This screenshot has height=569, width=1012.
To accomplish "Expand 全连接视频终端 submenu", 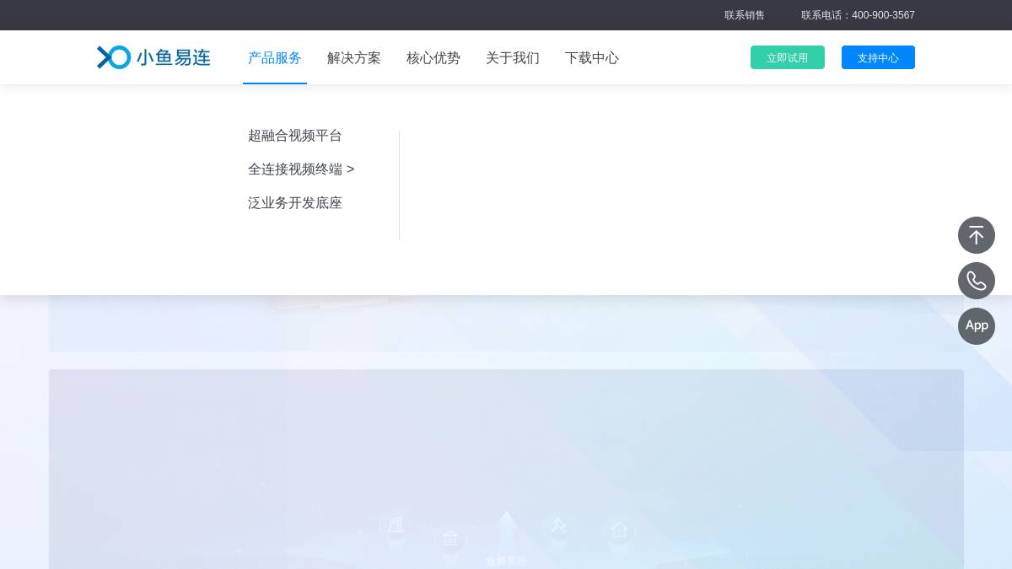I will tap(301, 169).
